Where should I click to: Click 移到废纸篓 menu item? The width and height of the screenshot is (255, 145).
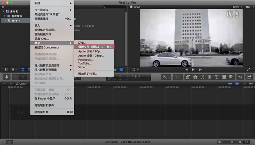click(52, 112)
